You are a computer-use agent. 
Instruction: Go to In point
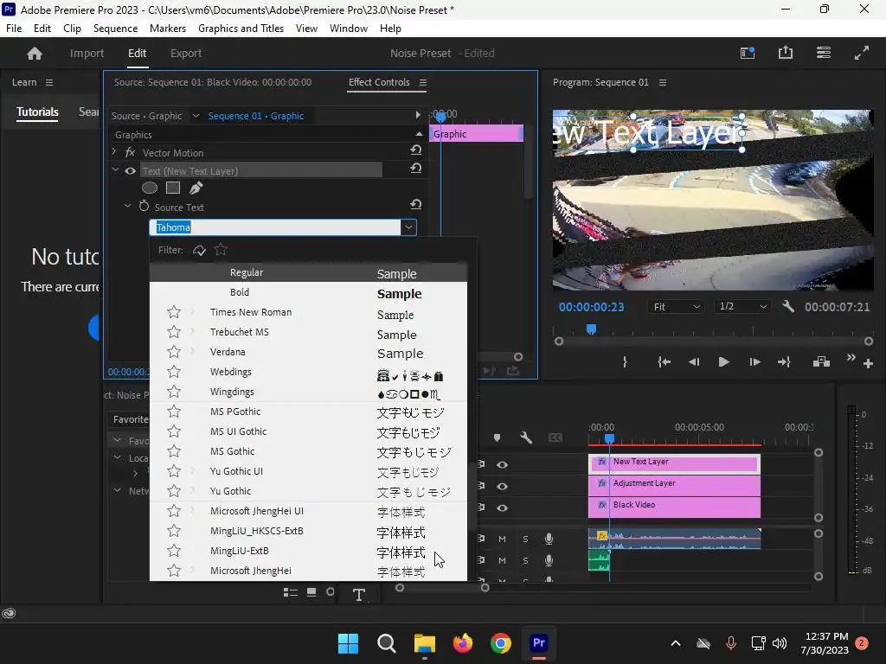tap(664, 362)
